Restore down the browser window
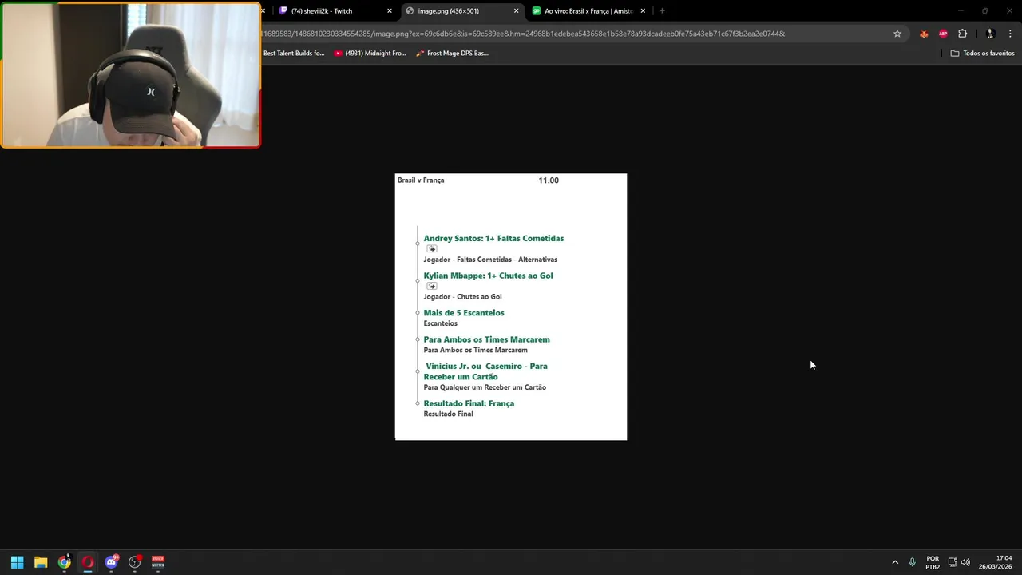 [984, 10]
